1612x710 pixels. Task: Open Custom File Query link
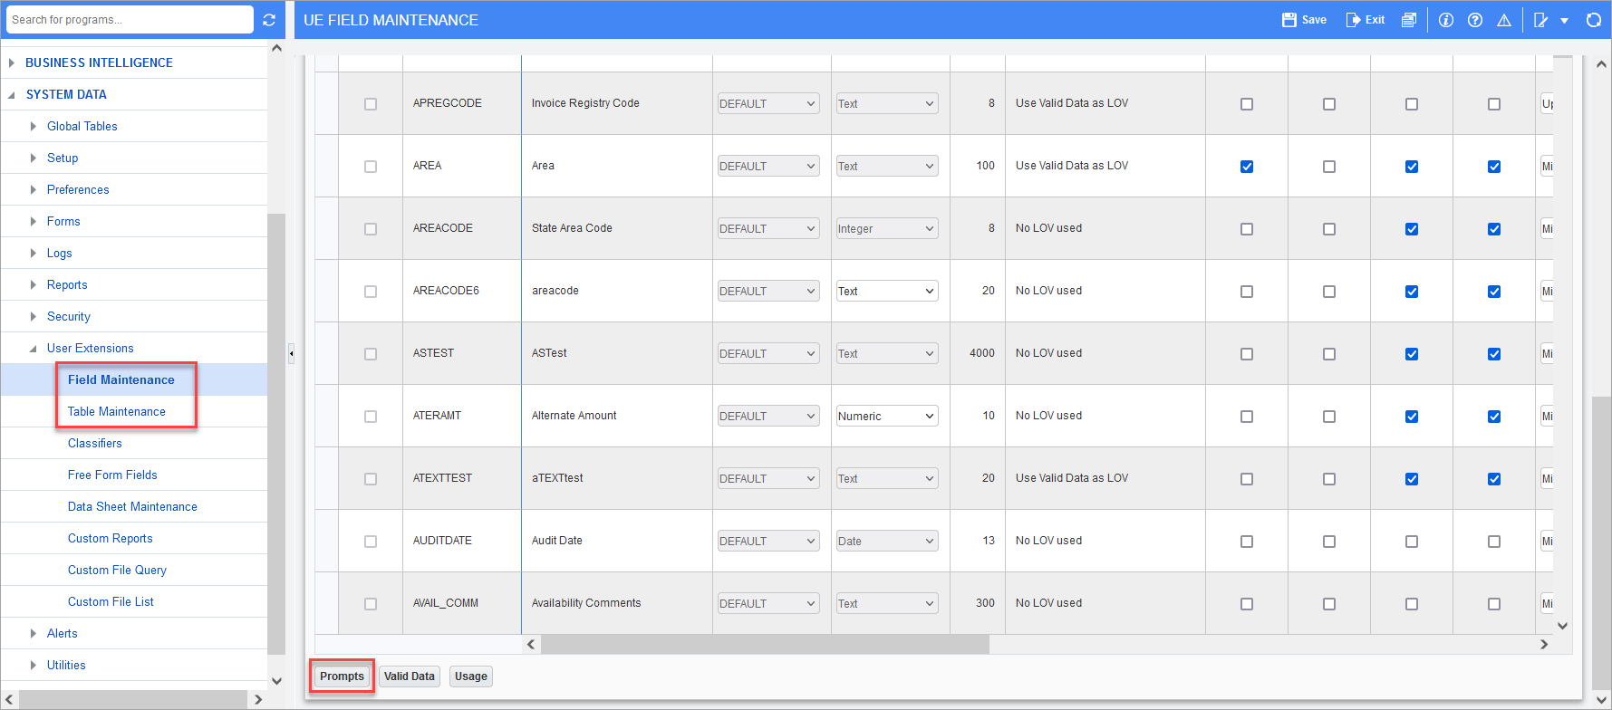click(x=117, y=570)
